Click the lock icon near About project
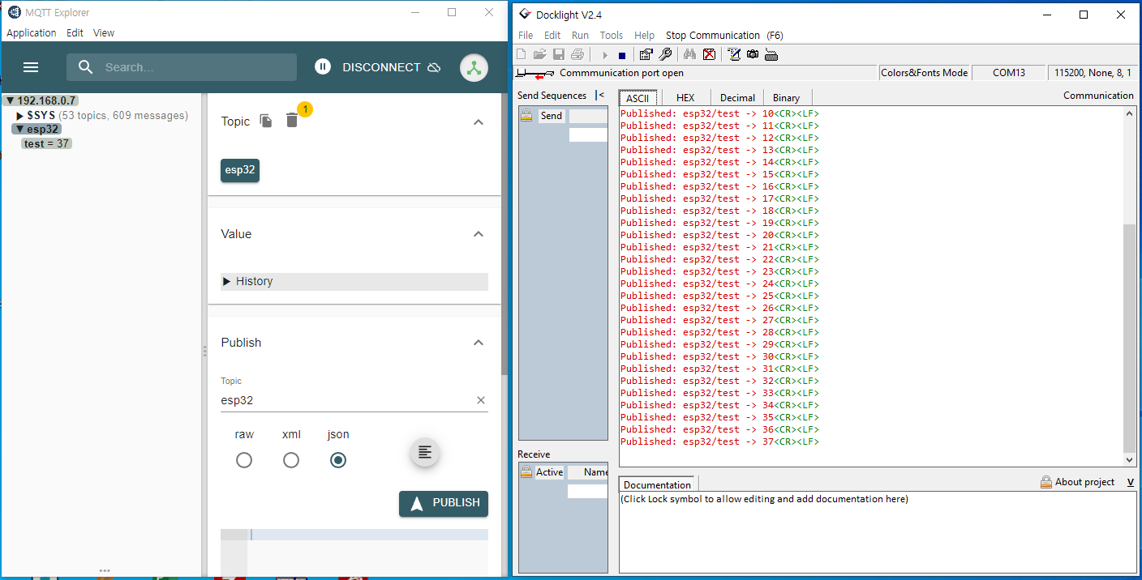 coord(1046,482)
